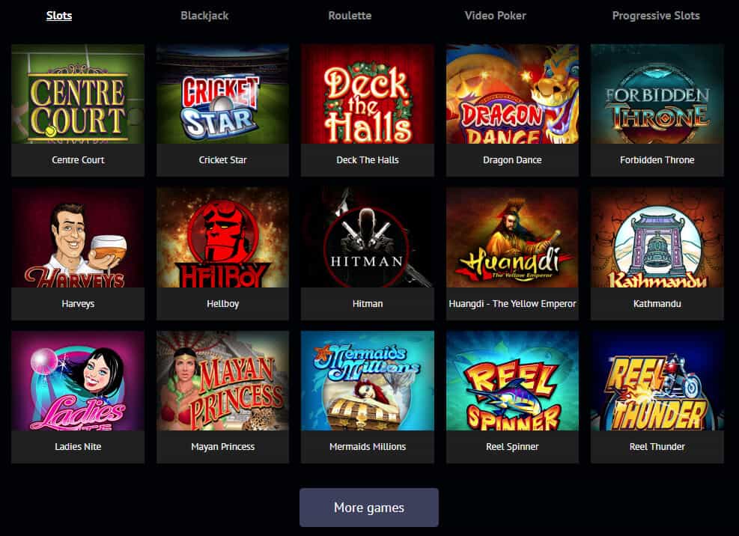
Task: Open the Dragon Dance game artwork
Action: point(512,94)
